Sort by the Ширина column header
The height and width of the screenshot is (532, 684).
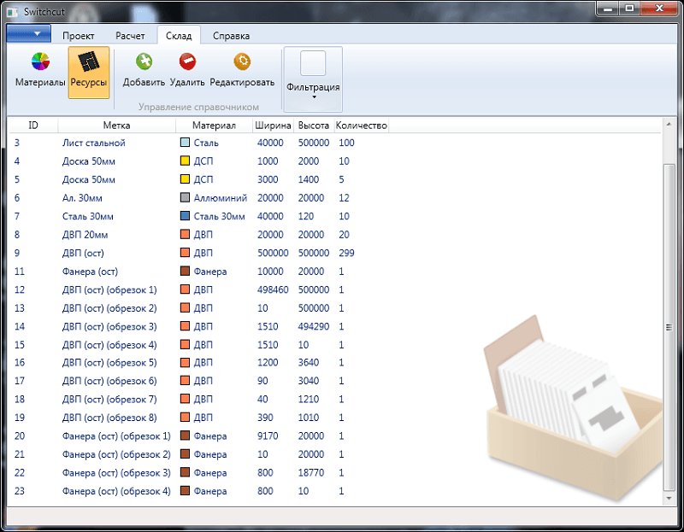pyautogui.click(x=273, y=126)
